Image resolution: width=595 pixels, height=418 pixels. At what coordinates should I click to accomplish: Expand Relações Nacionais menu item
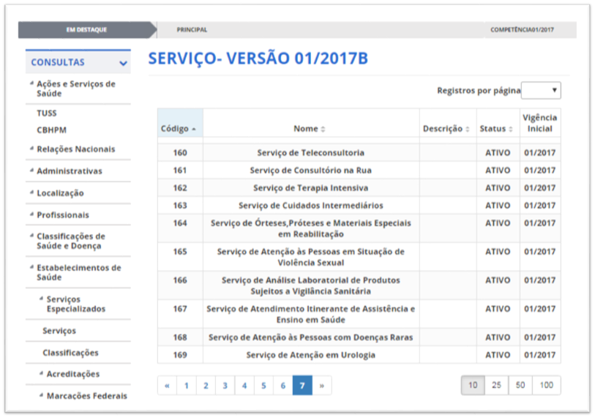[75, 149]
